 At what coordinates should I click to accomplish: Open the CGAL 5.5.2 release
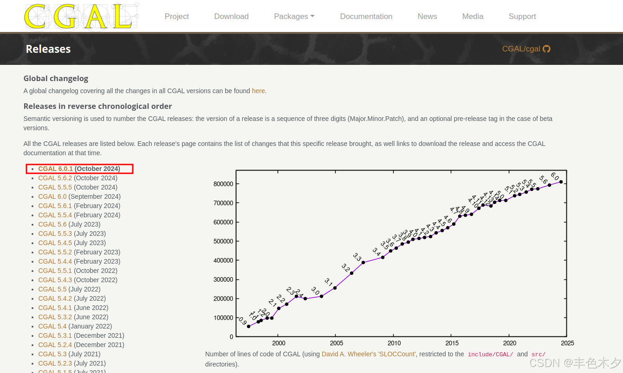(x=55, y=252)
